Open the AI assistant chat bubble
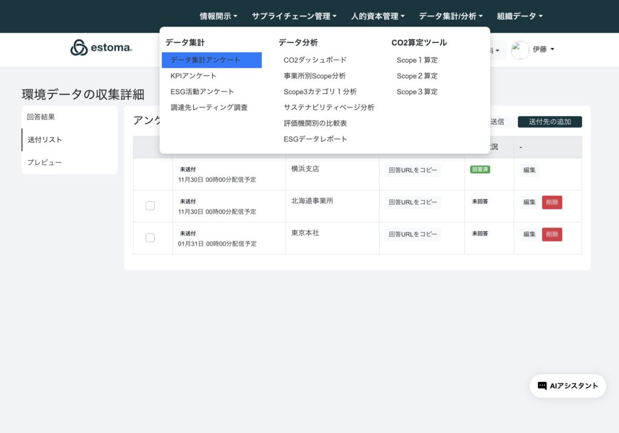 tap(568, 386)
